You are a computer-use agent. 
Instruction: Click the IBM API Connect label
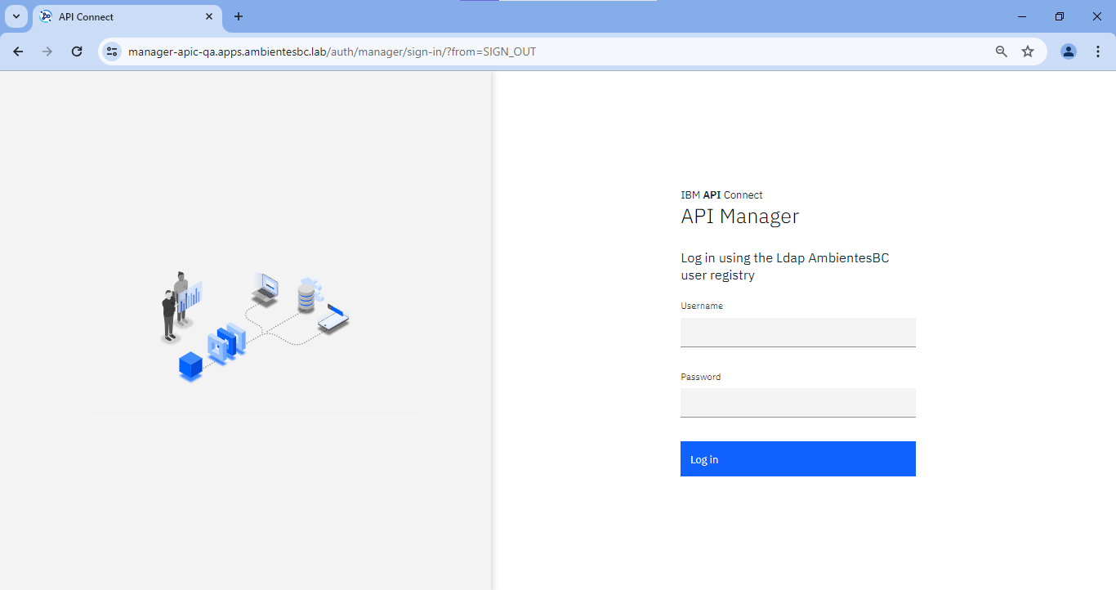pyautogui.click(x=721, y=195)
